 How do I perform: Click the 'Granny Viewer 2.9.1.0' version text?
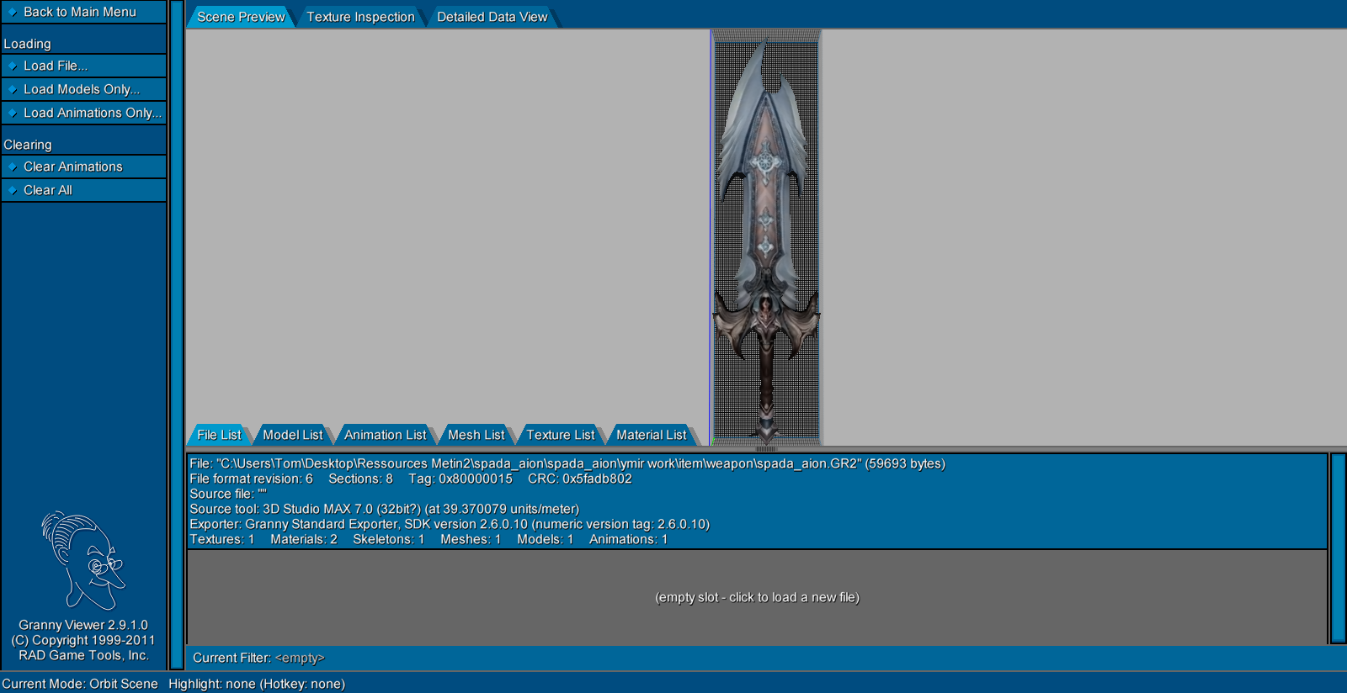83,625
